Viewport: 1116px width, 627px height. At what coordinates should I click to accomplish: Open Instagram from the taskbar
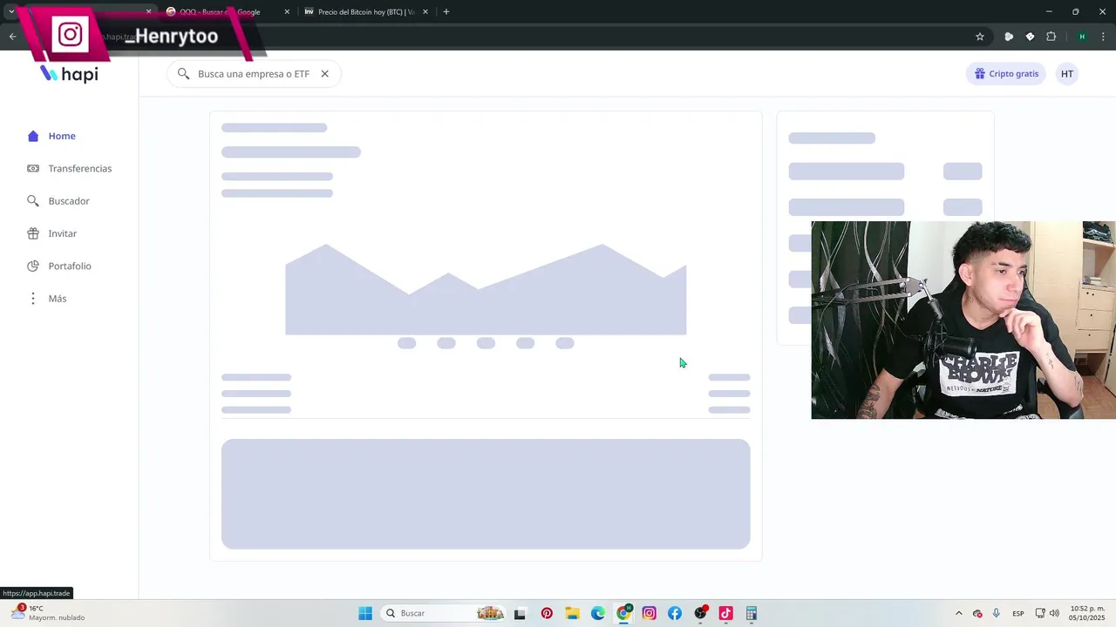click(649, 614)
